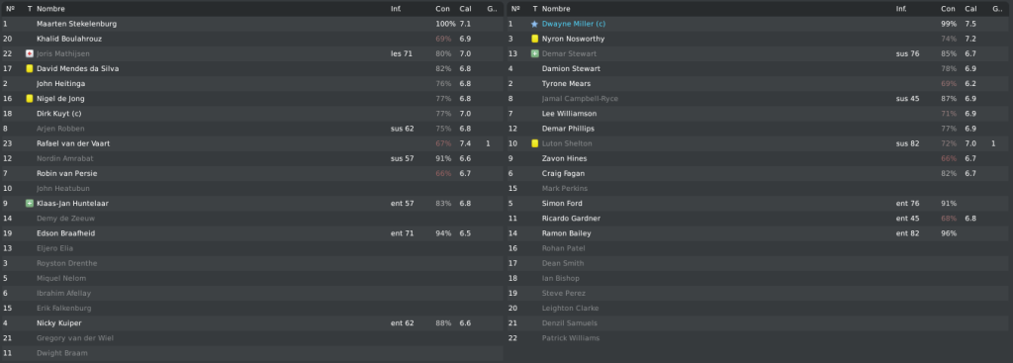
Task: Click the star icon beside Dwayne Miller
Action: pos(534,24)
